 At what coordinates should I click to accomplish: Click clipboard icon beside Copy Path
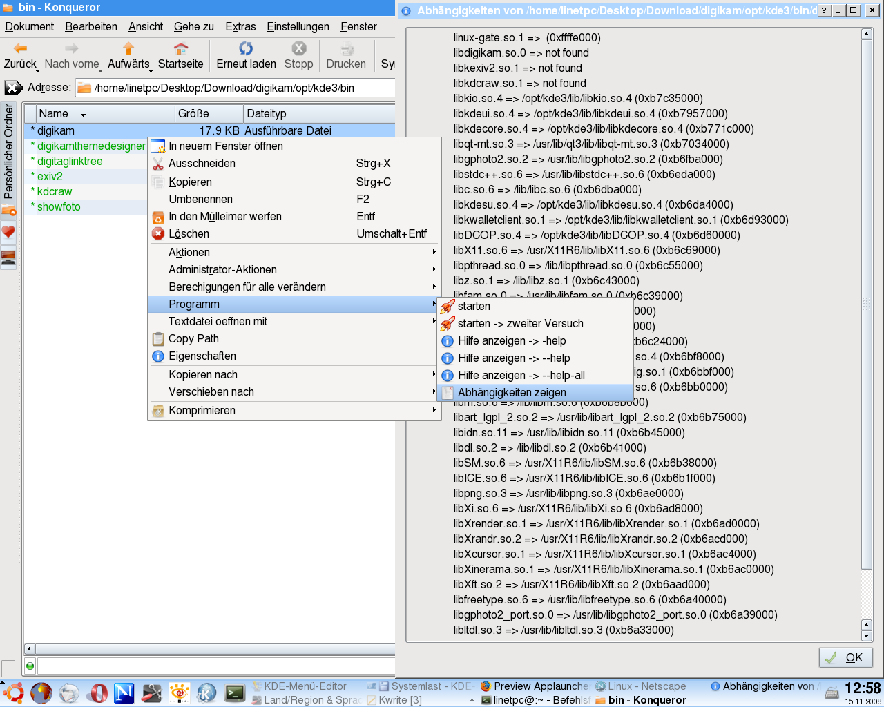158,339
